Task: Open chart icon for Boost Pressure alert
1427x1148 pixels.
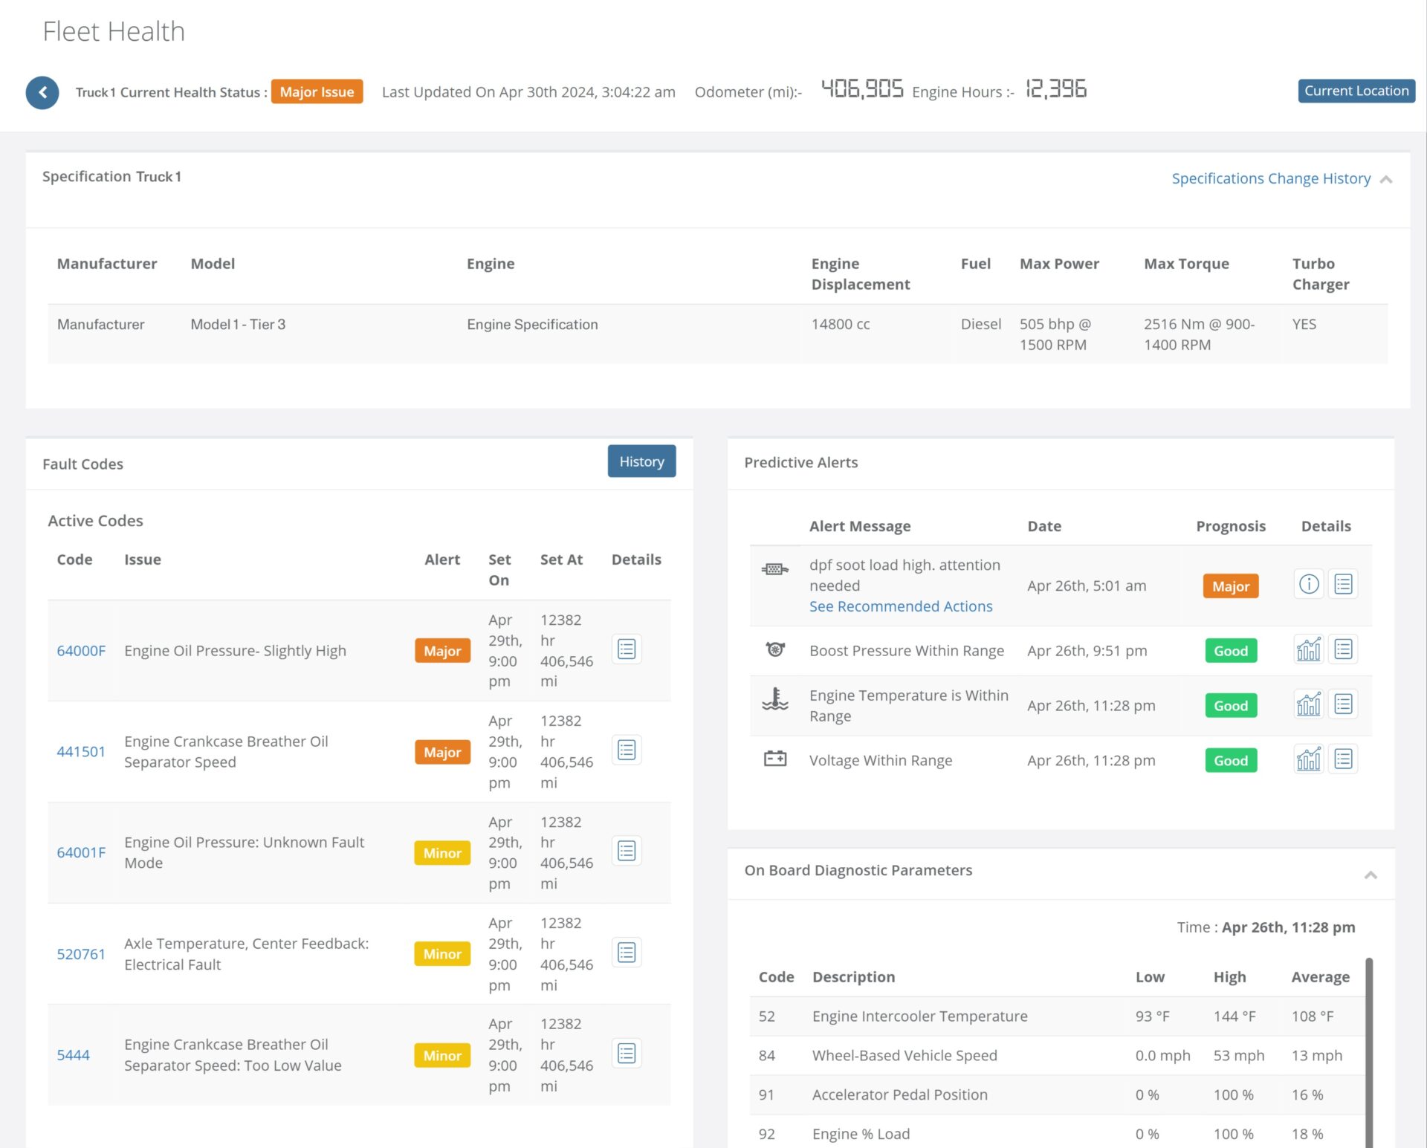Action: (x=1308, y=649)
